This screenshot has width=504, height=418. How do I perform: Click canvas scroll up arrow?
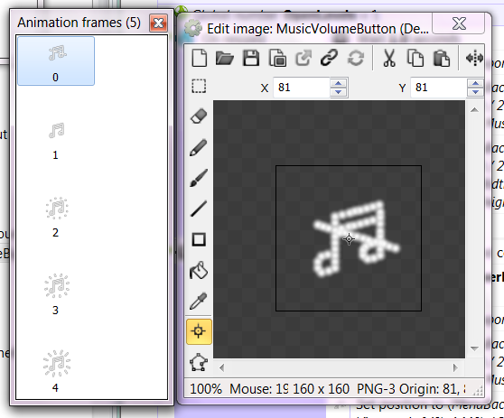(x=474, y=110)
